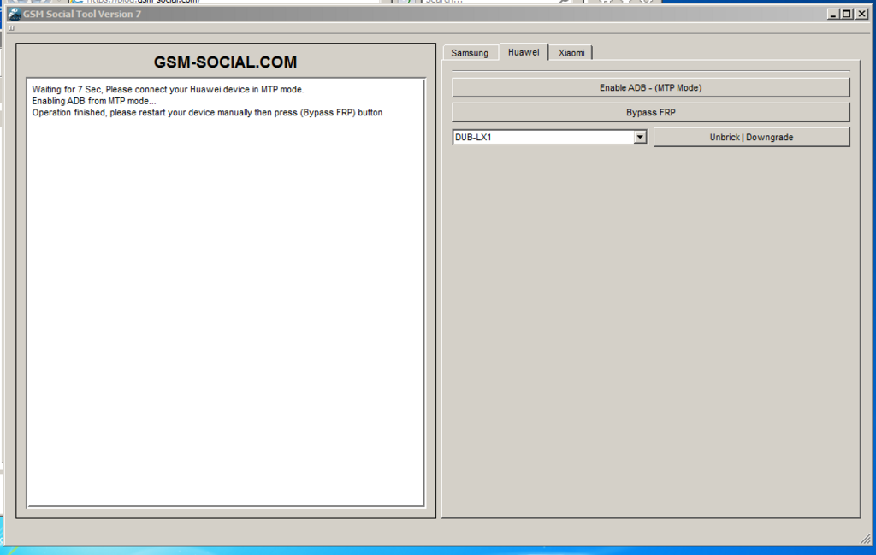
Task: Close the GSM Social Tool window
Action: point(862,14)
